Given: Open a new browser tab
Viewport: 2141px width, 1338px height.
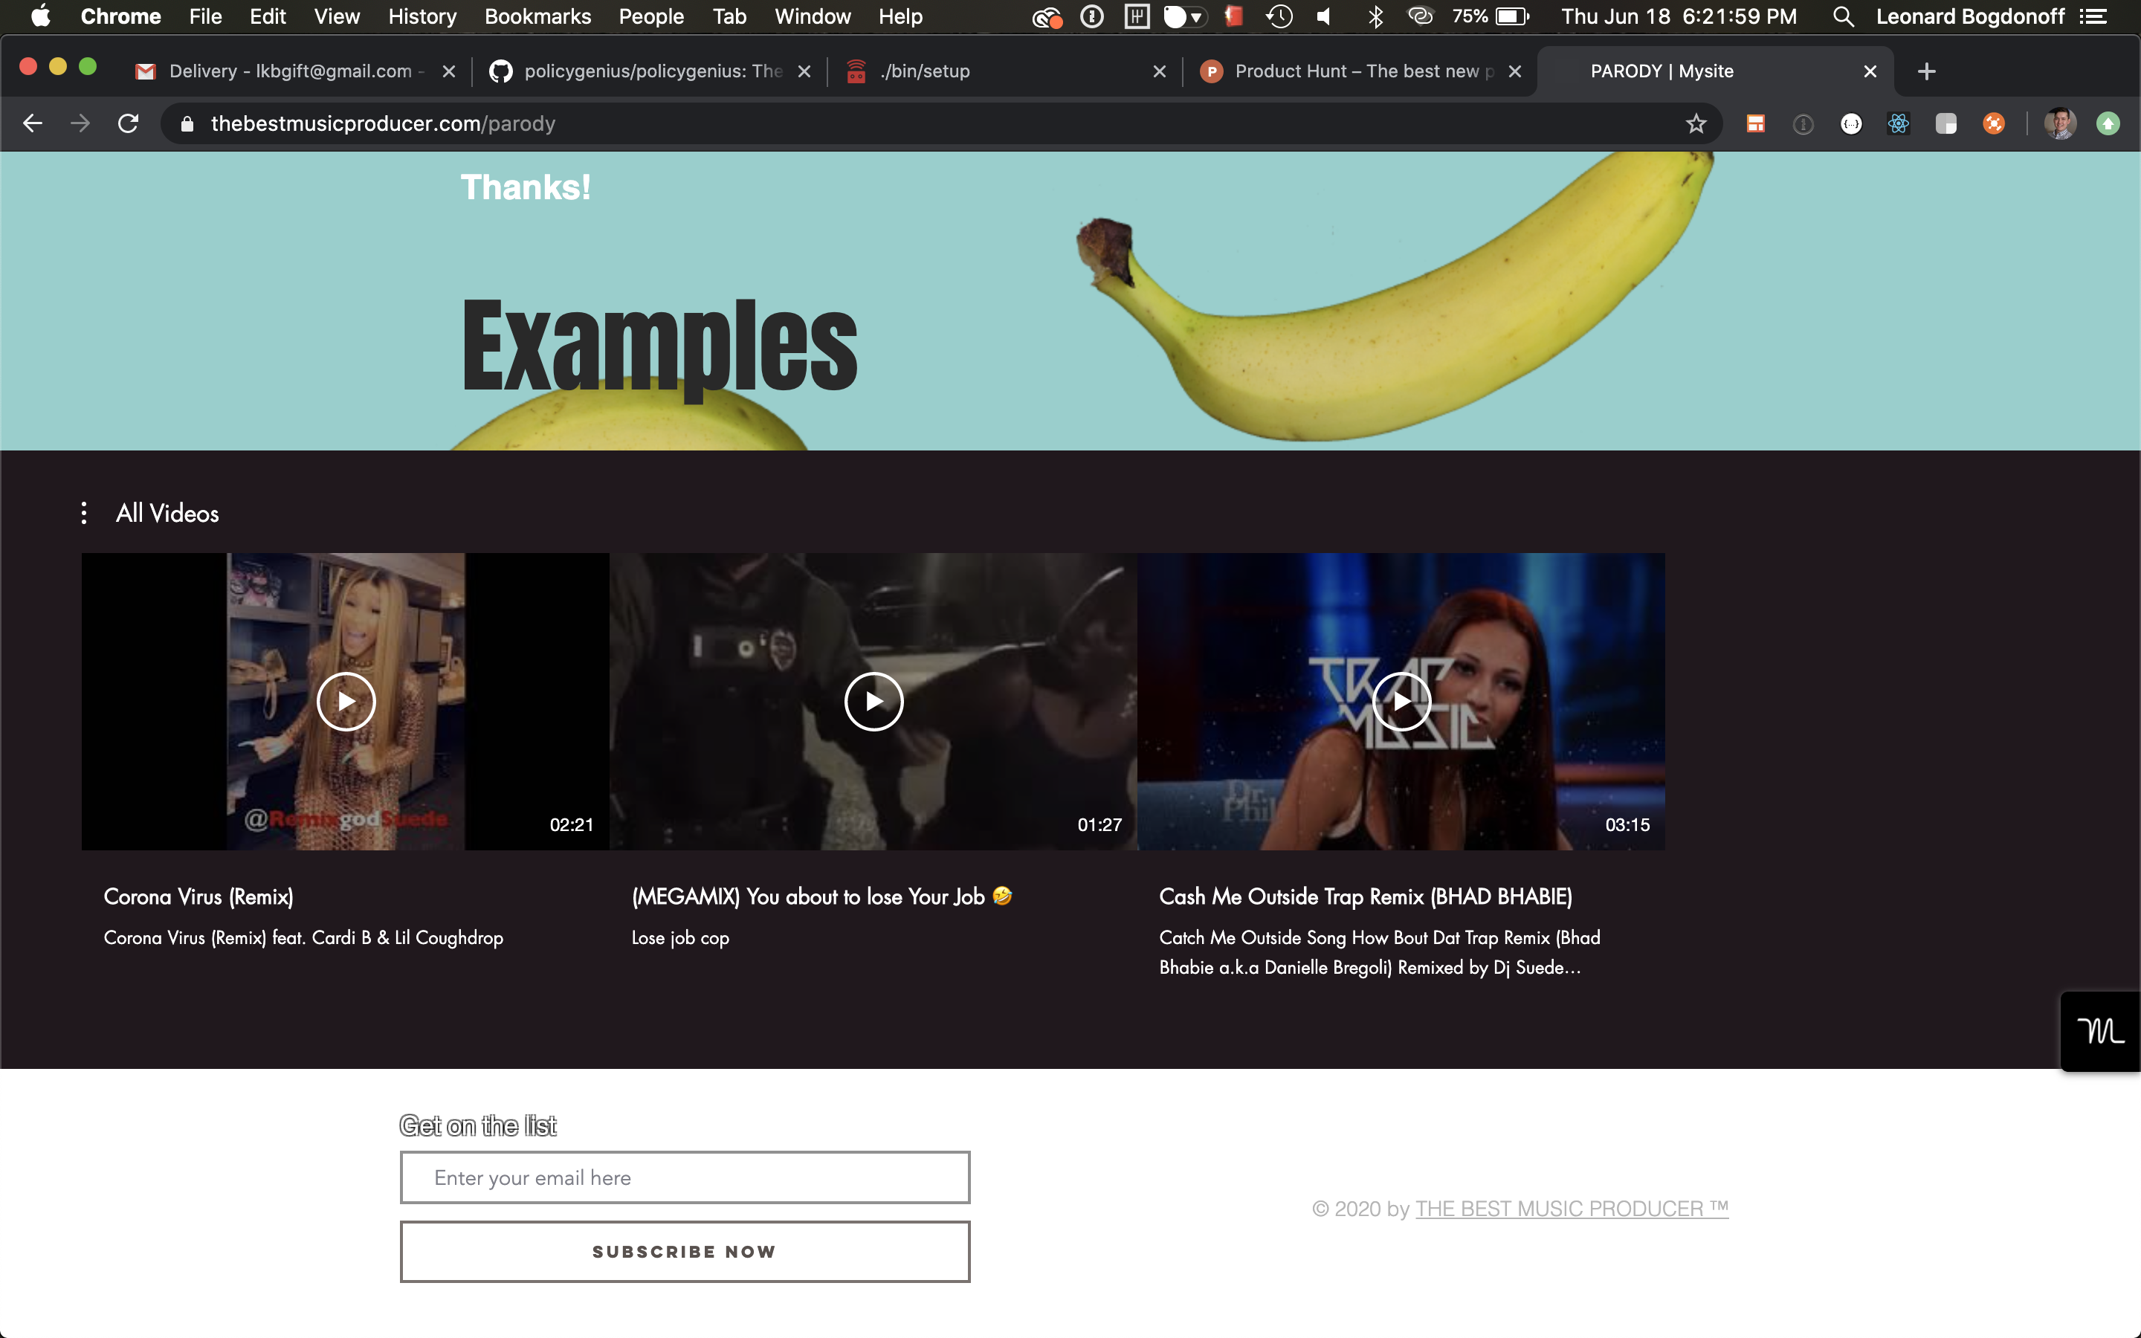Looking at the screenshot, I should click(1927, 71).
